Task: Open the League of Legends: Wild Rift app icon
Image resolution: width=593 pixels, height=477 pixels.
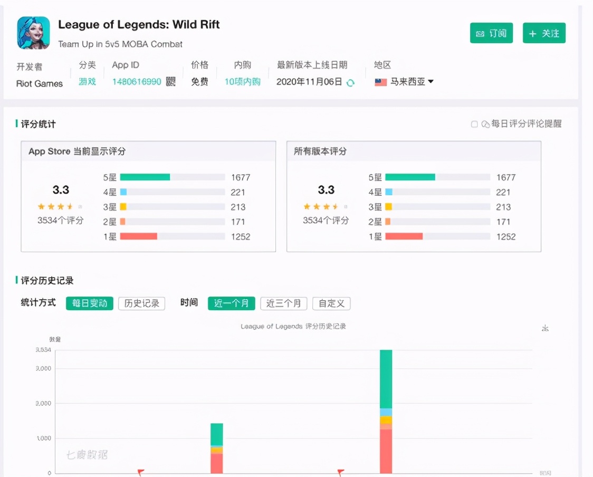Action: click(33, 33)
